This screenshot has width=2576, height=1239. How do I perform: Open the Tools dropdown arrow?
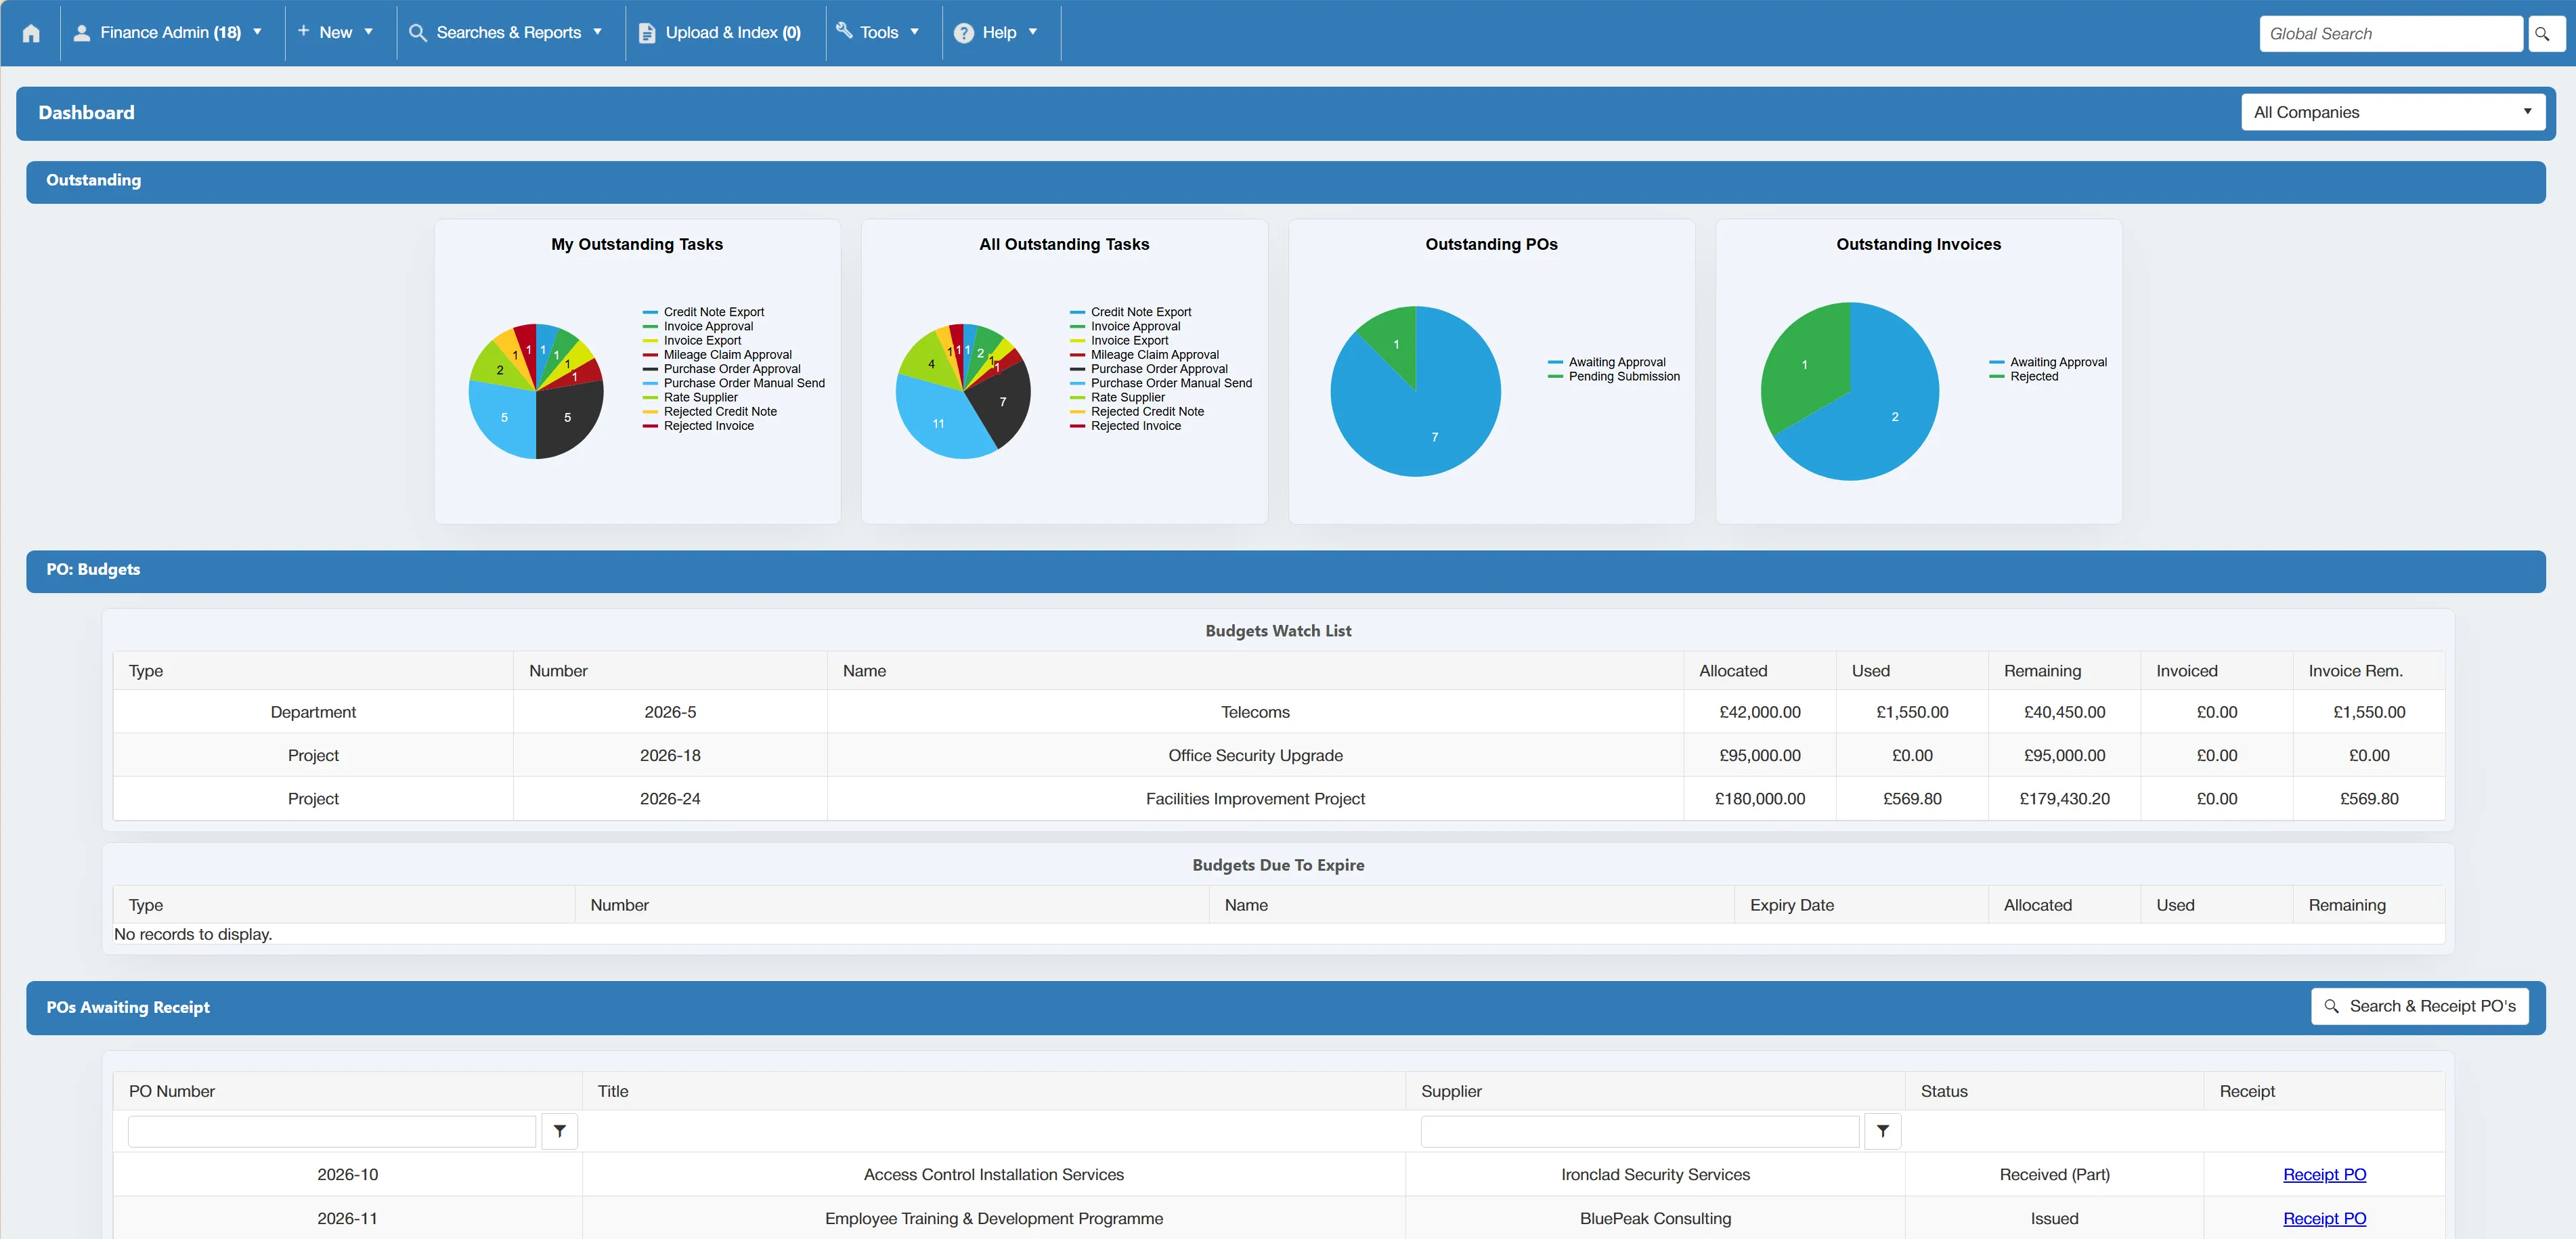[914, 32]
